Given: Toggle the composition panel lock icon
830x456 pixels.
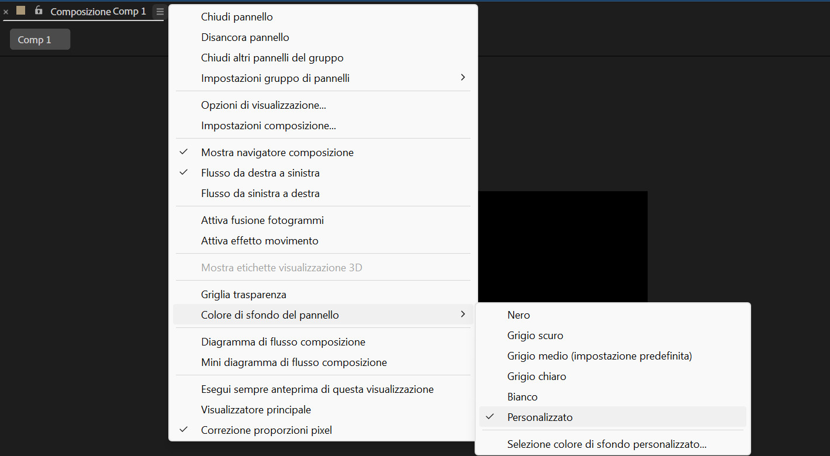Looking at the screenshot, I should pyautogui.click(x=39, y=11).
